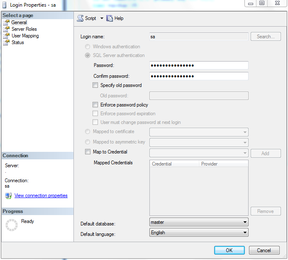The height and width of the screenshot is (260, 288).
Task: Confirm with the OK button
Action: point(229,250)
